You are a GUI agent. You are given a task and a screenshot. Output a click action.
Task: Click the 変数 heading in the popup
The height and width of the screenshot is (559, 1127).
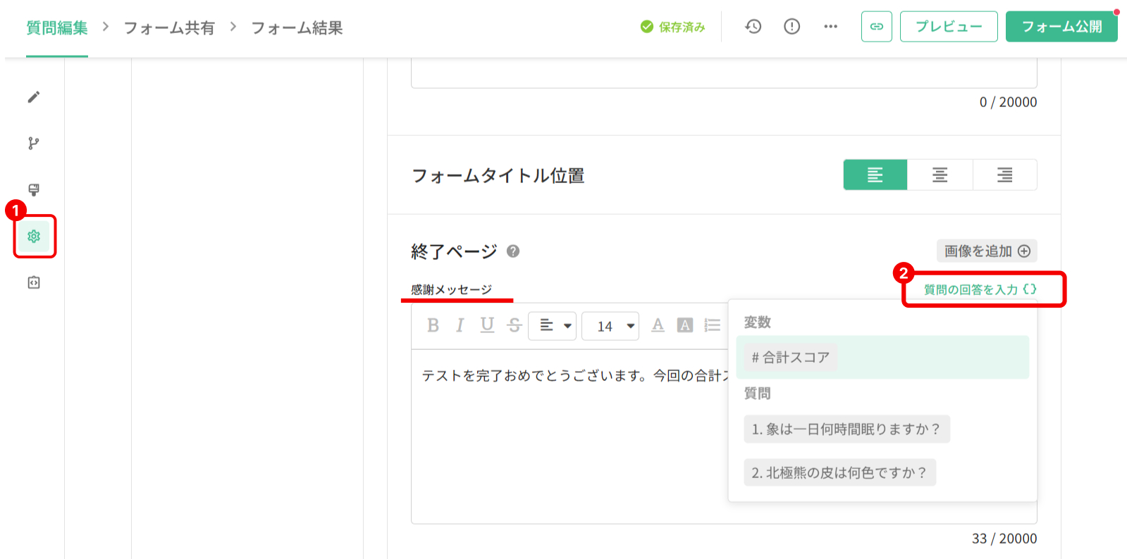(758, 322)
